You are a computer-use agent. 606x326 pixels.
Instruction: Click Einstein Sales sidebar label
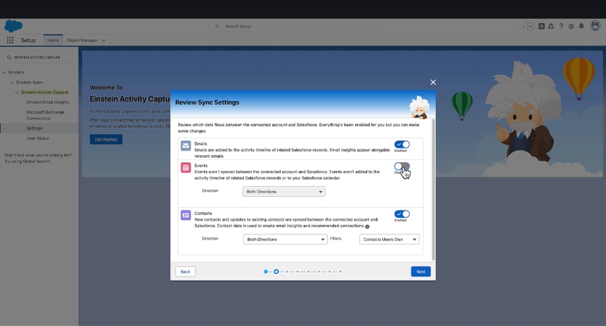[x=30, y=82]
